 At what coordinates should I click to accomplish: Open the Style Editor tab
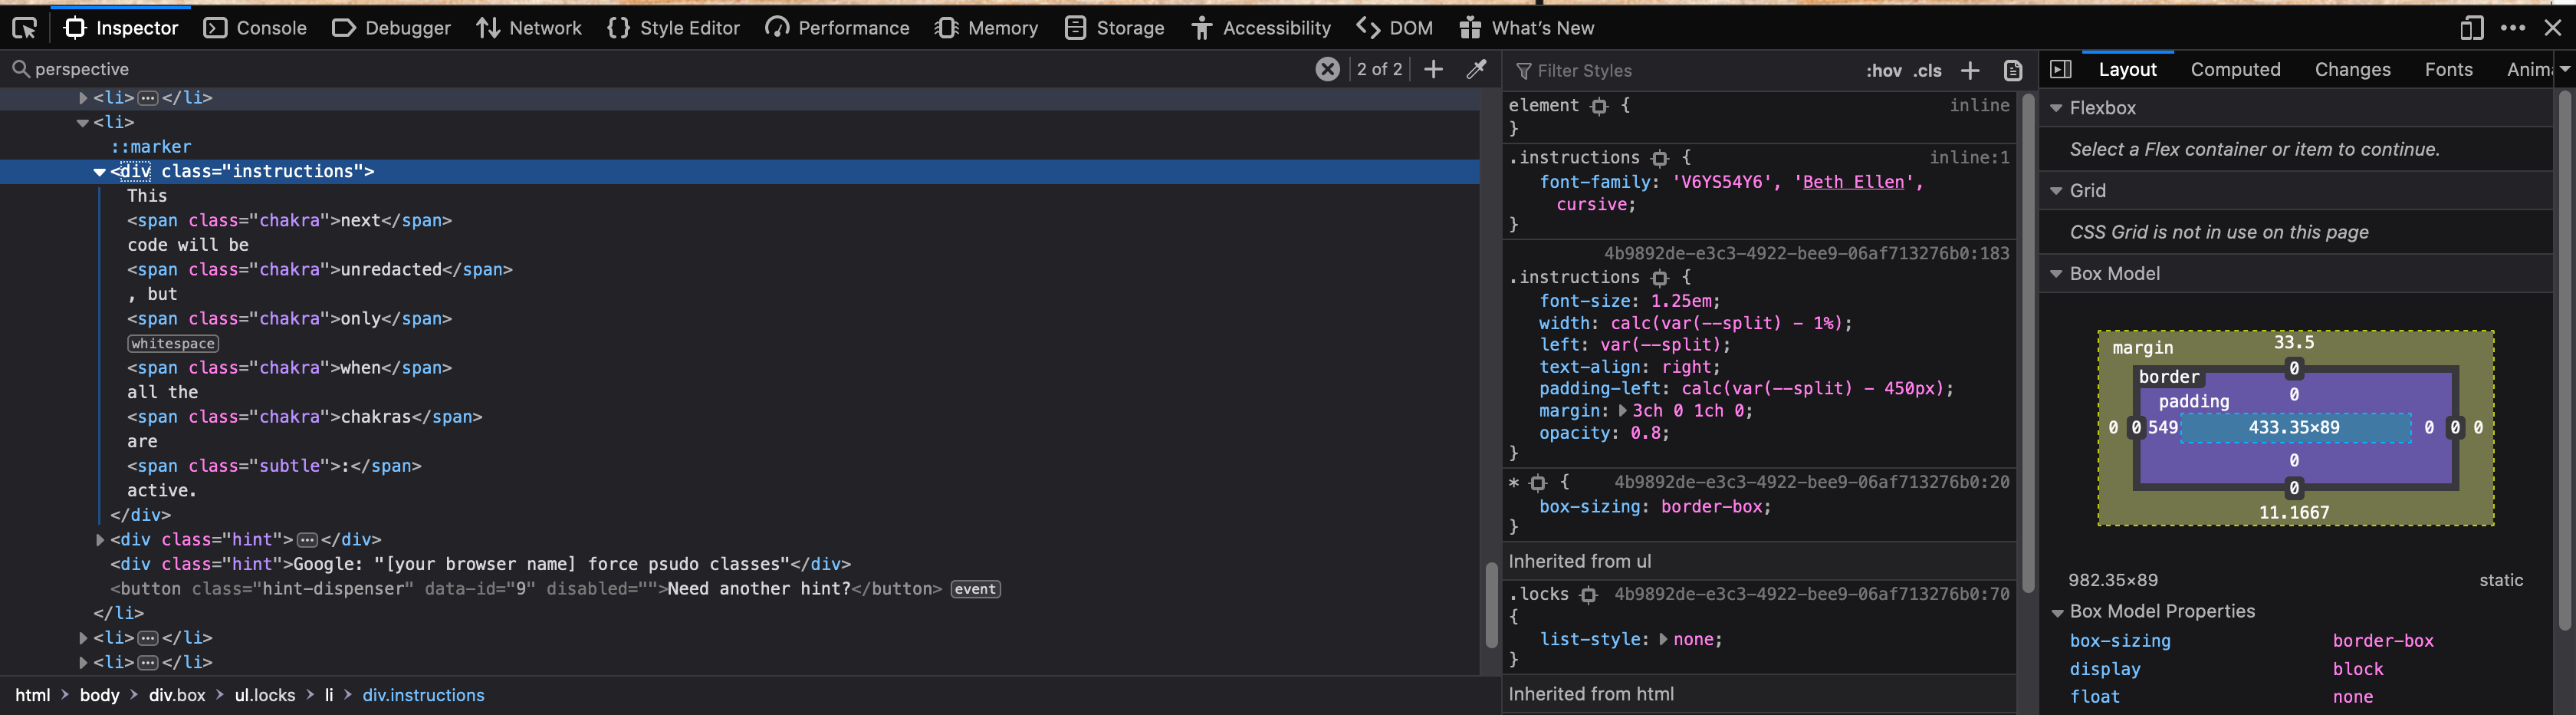(673, 28)
